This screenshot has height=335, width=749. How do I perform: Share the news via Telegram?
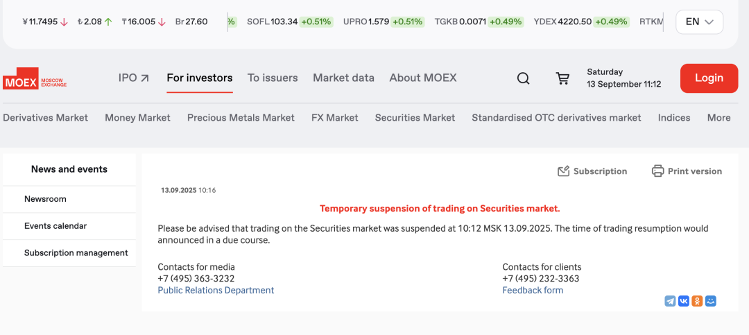(x=670, y=301)
